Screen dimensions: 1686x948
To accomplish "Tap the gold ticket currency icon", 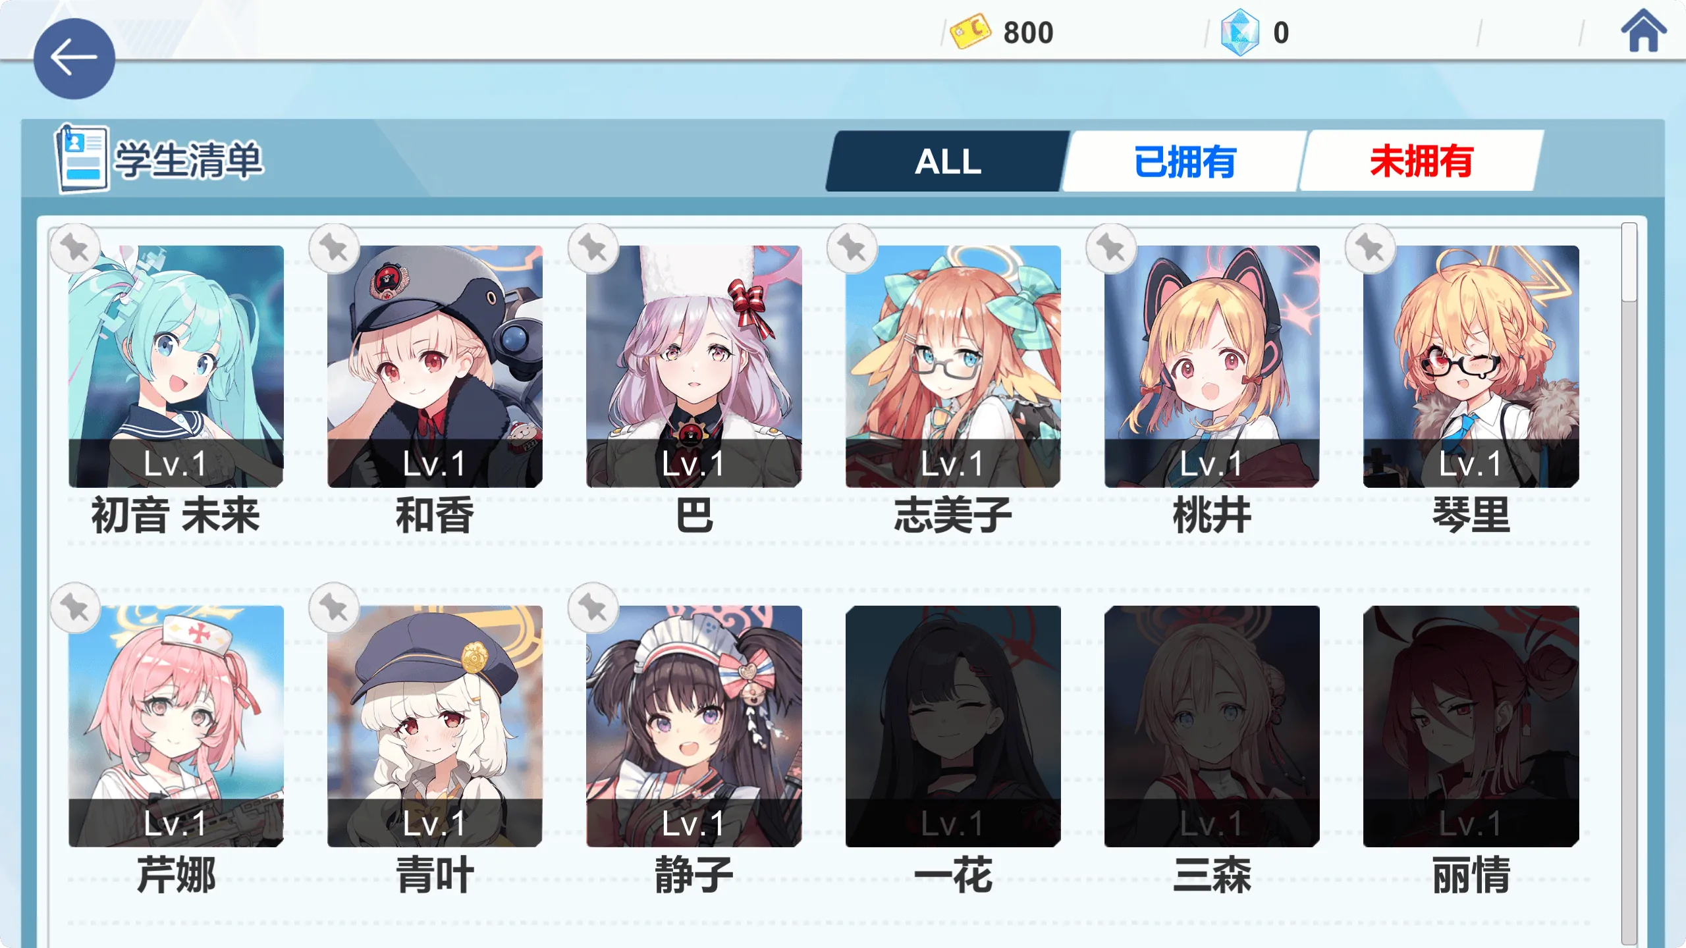I will pos(970,31).
